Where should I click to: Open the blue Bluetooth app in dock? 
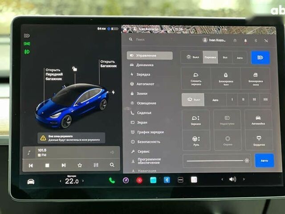[x=167, y=180]
